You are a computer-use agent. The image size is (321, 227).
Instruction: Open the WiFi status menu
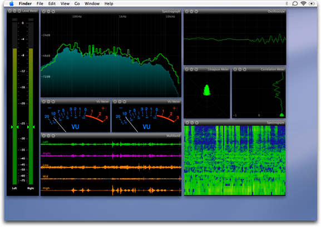303,3
